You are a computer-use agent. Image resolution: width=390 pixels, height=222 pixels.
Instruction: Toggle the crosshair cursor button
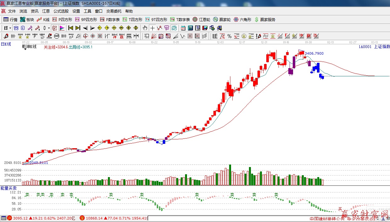click(x=152, y=28)
